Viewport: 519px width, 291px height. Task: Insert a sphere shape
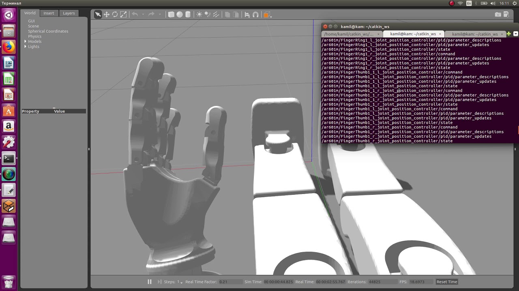[x=180, y=15]
